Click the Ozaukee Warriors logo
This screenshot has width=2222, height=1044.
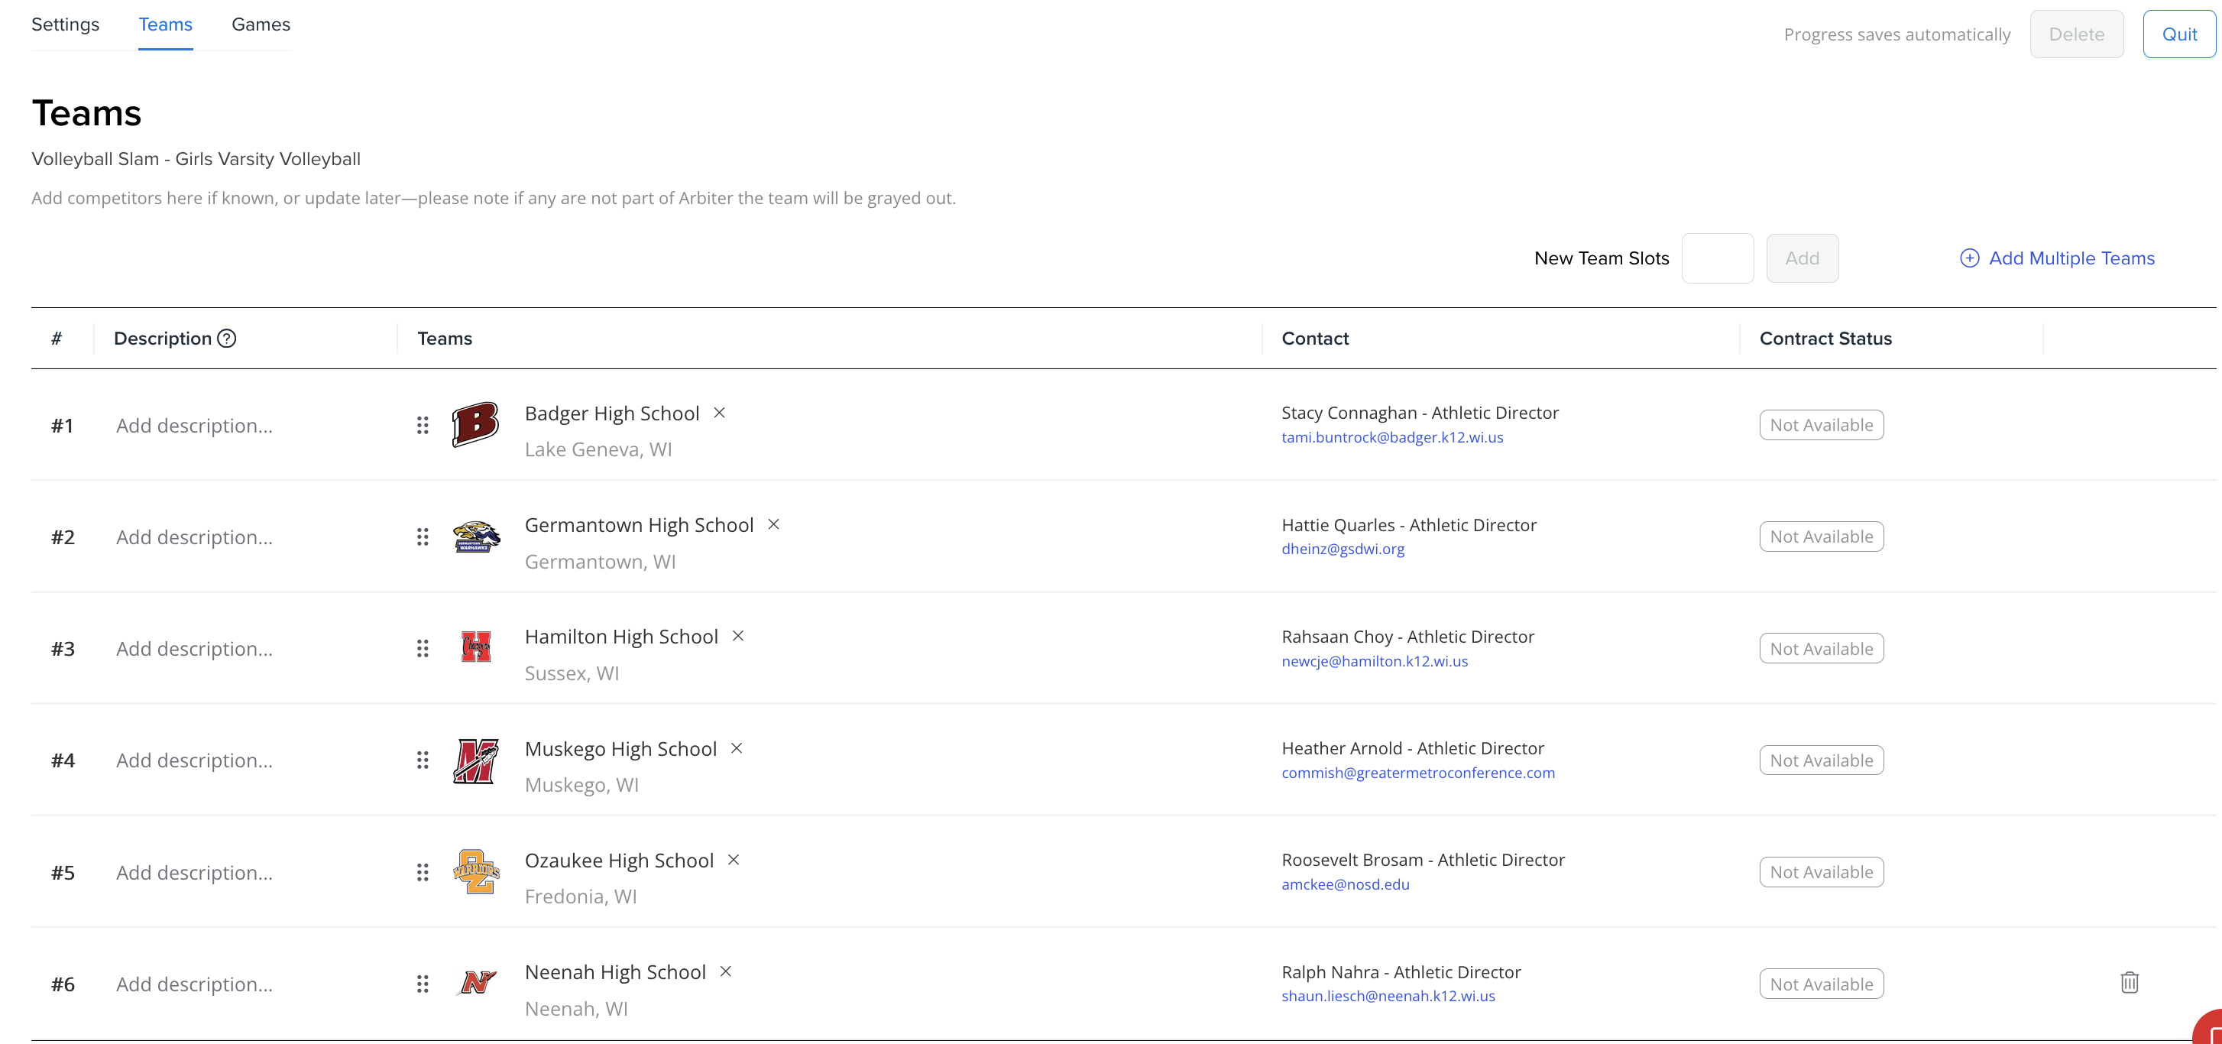[476, 871]
